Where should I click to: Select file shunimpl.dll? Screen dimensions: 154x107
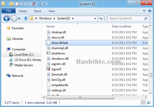60,48
